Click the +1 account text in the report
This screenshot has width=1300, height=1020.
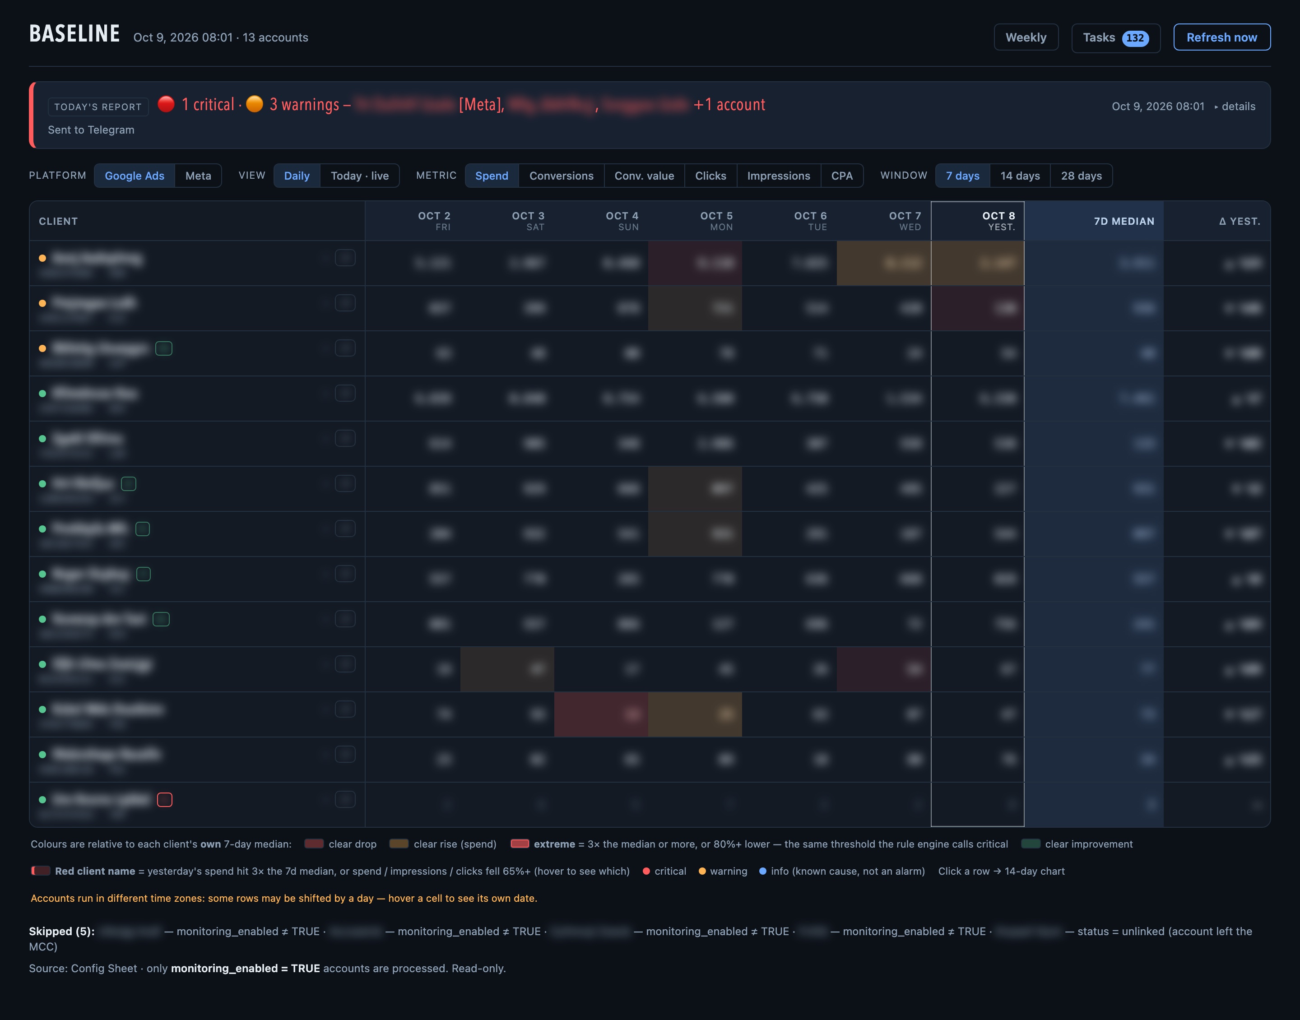[x=729, y=105]
